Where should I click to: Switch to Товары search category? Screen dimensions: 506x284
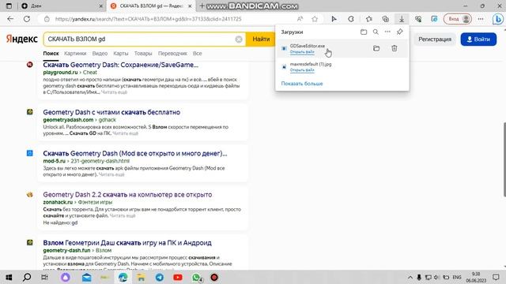click(x=143, y=54)
